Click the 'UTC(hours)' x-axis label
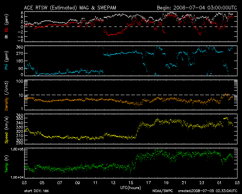 131,188
